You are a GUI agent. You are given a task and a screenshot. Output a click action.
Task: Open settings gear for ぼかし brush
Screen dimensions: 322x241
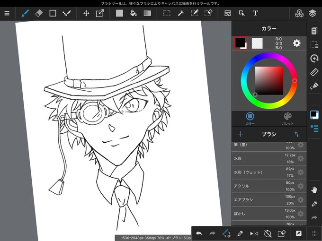click(x=300, y=214)
